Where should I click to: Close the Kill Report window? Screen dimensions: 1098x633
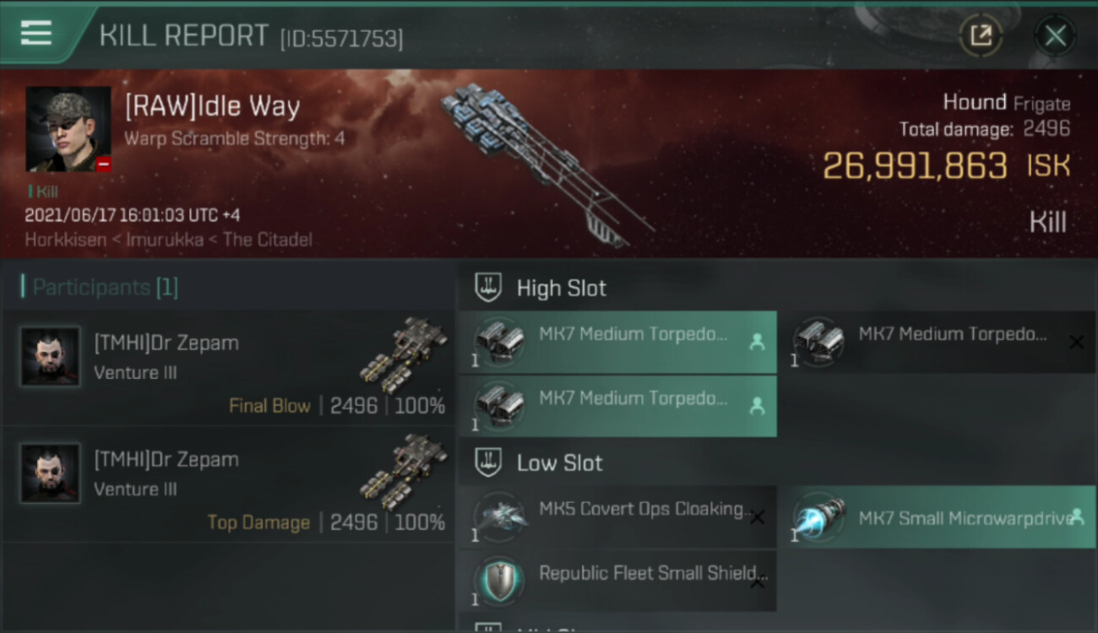coord(1055,35)
